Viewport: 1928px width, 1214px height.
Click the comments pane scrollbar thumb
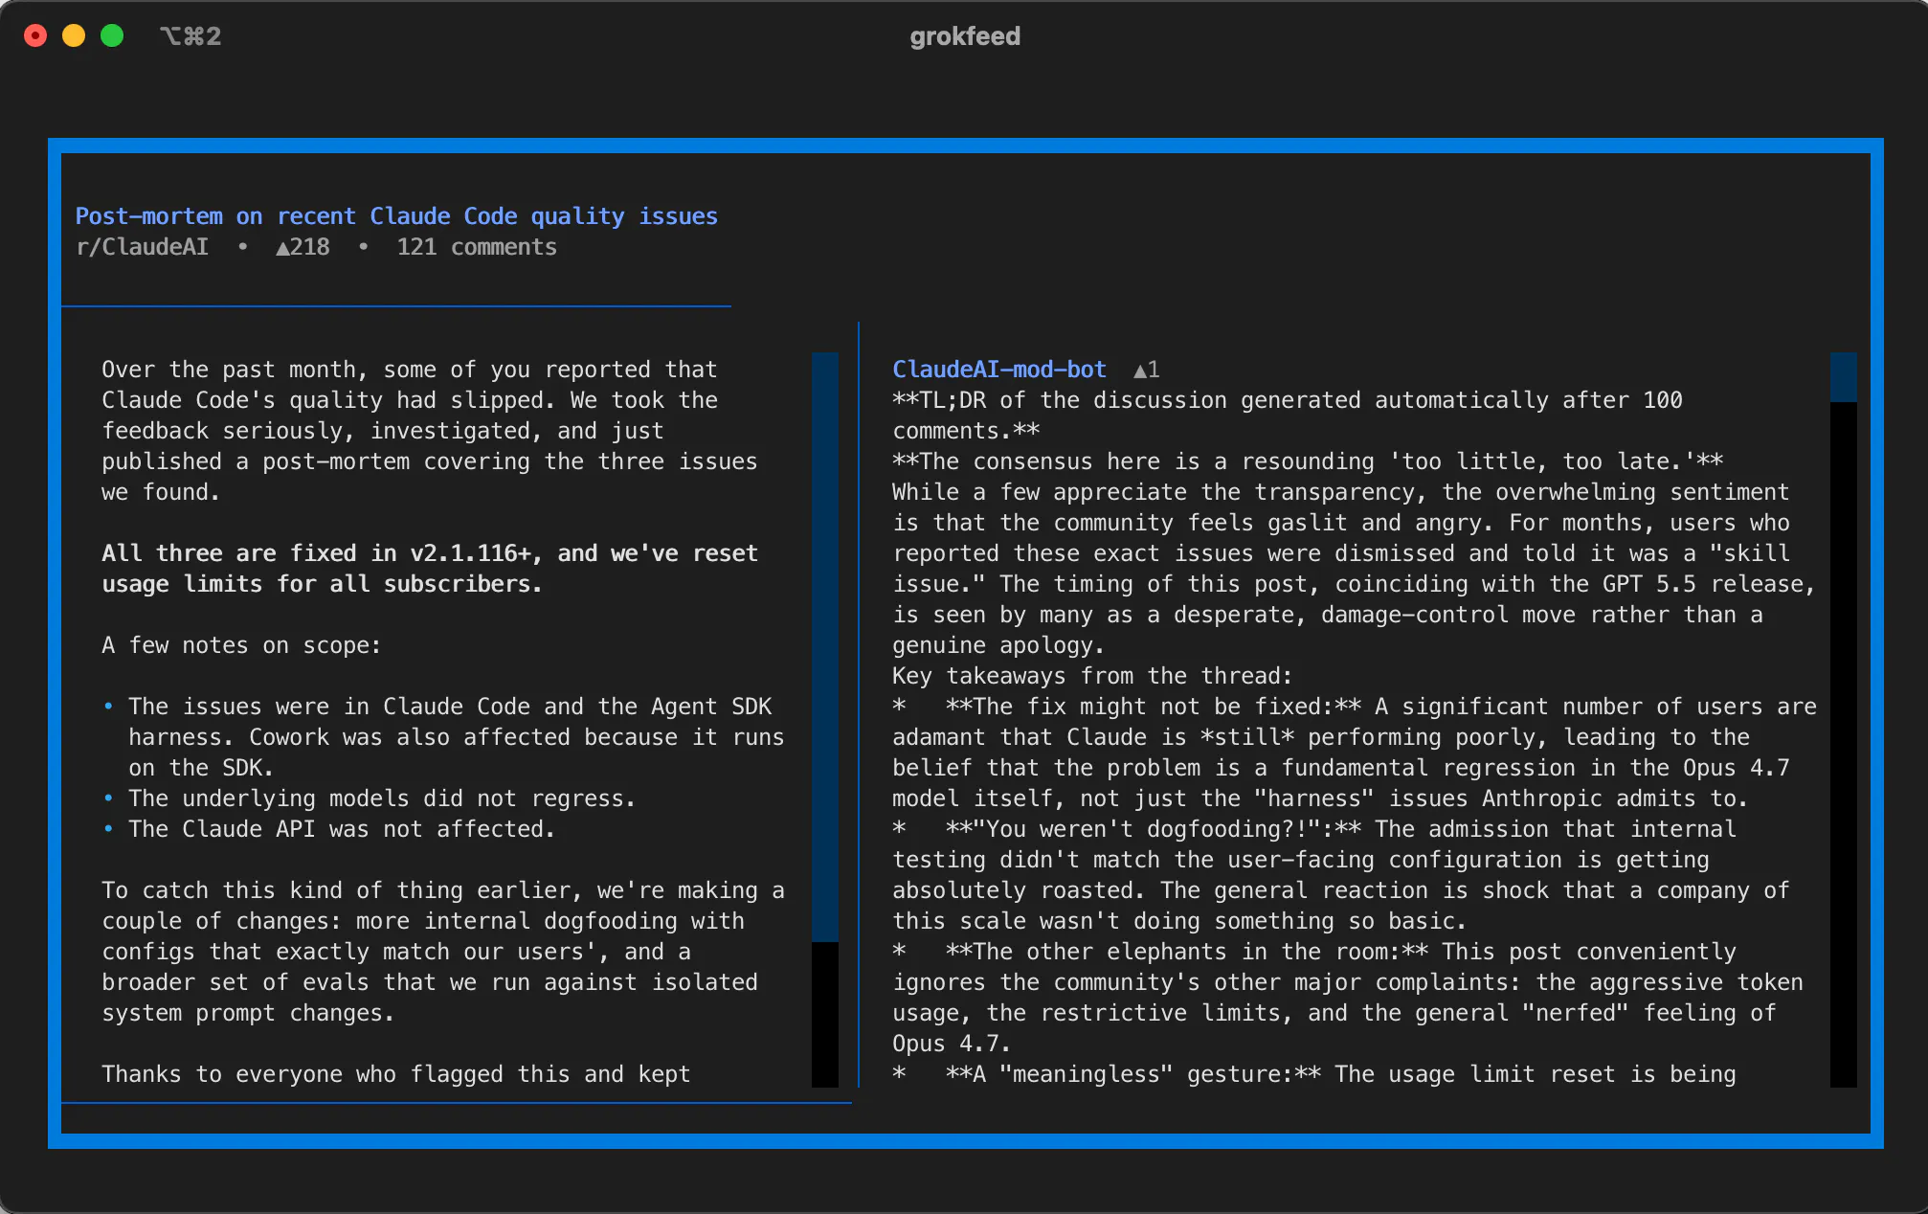click(1843, 377)
